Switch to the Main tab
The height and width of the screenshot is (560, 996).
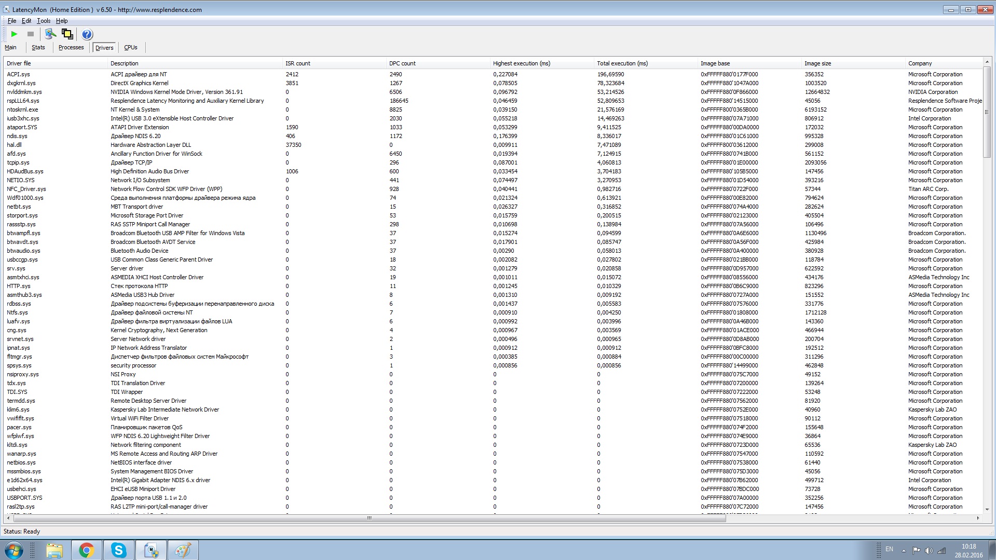coord(10,47)
